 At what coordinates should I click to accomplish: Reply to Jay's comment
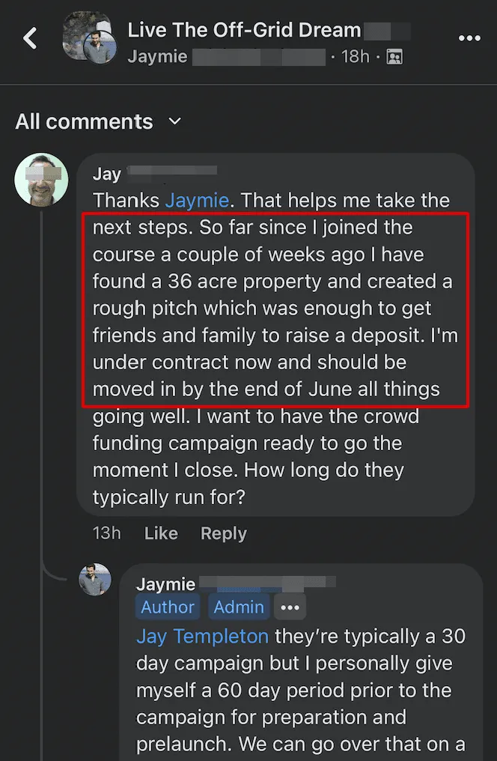tap(223, 533)
